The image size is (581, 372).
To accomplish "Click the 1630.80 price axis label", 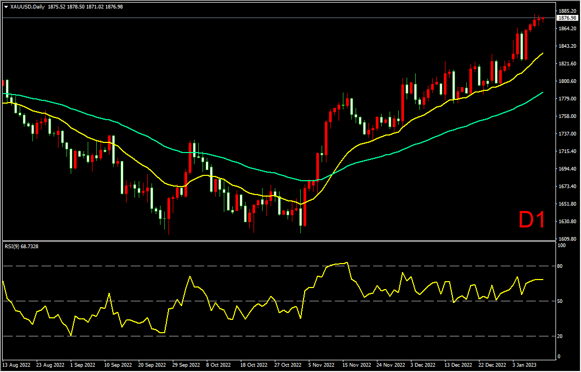I will (567, 222).
